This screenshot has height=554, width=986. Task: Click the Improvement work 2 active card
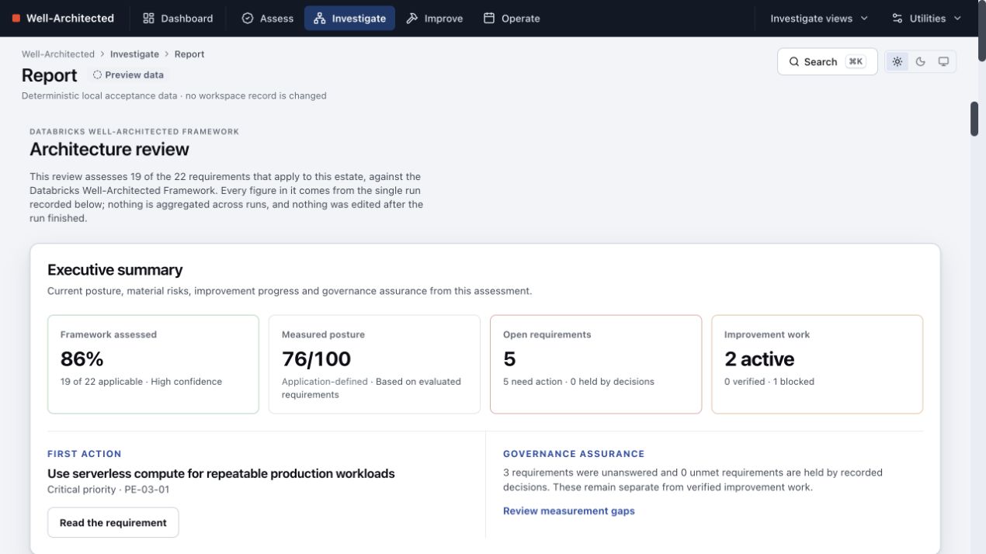point(817,364)
